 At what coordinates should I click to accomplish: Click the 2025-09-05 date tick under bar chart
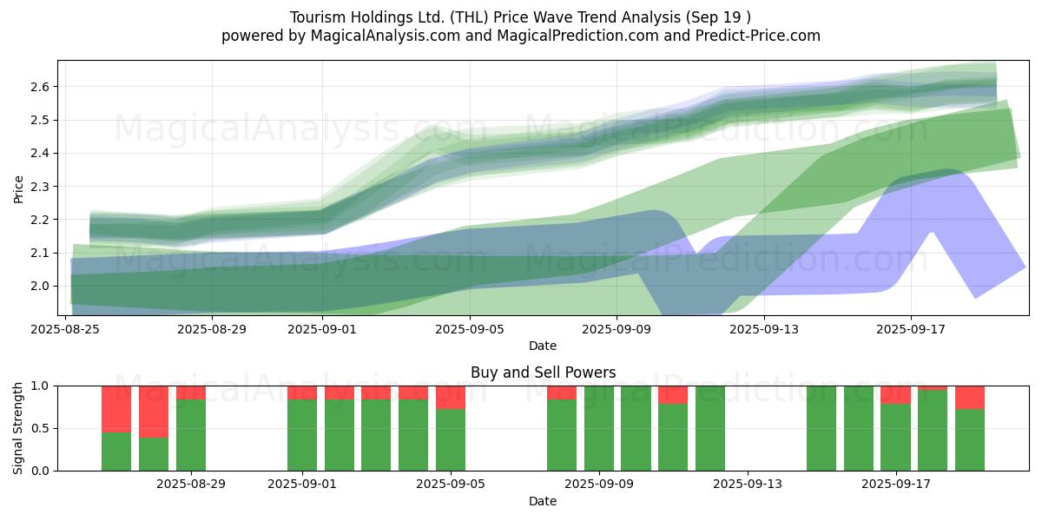[451, 485]
